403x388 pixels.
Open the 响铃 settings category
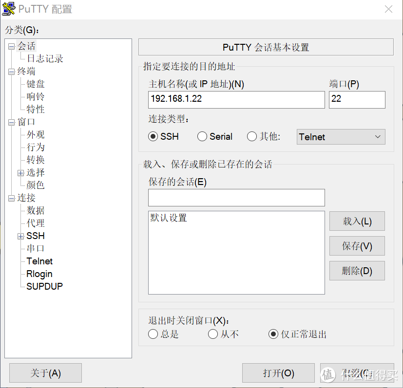(x=36, y=96)
